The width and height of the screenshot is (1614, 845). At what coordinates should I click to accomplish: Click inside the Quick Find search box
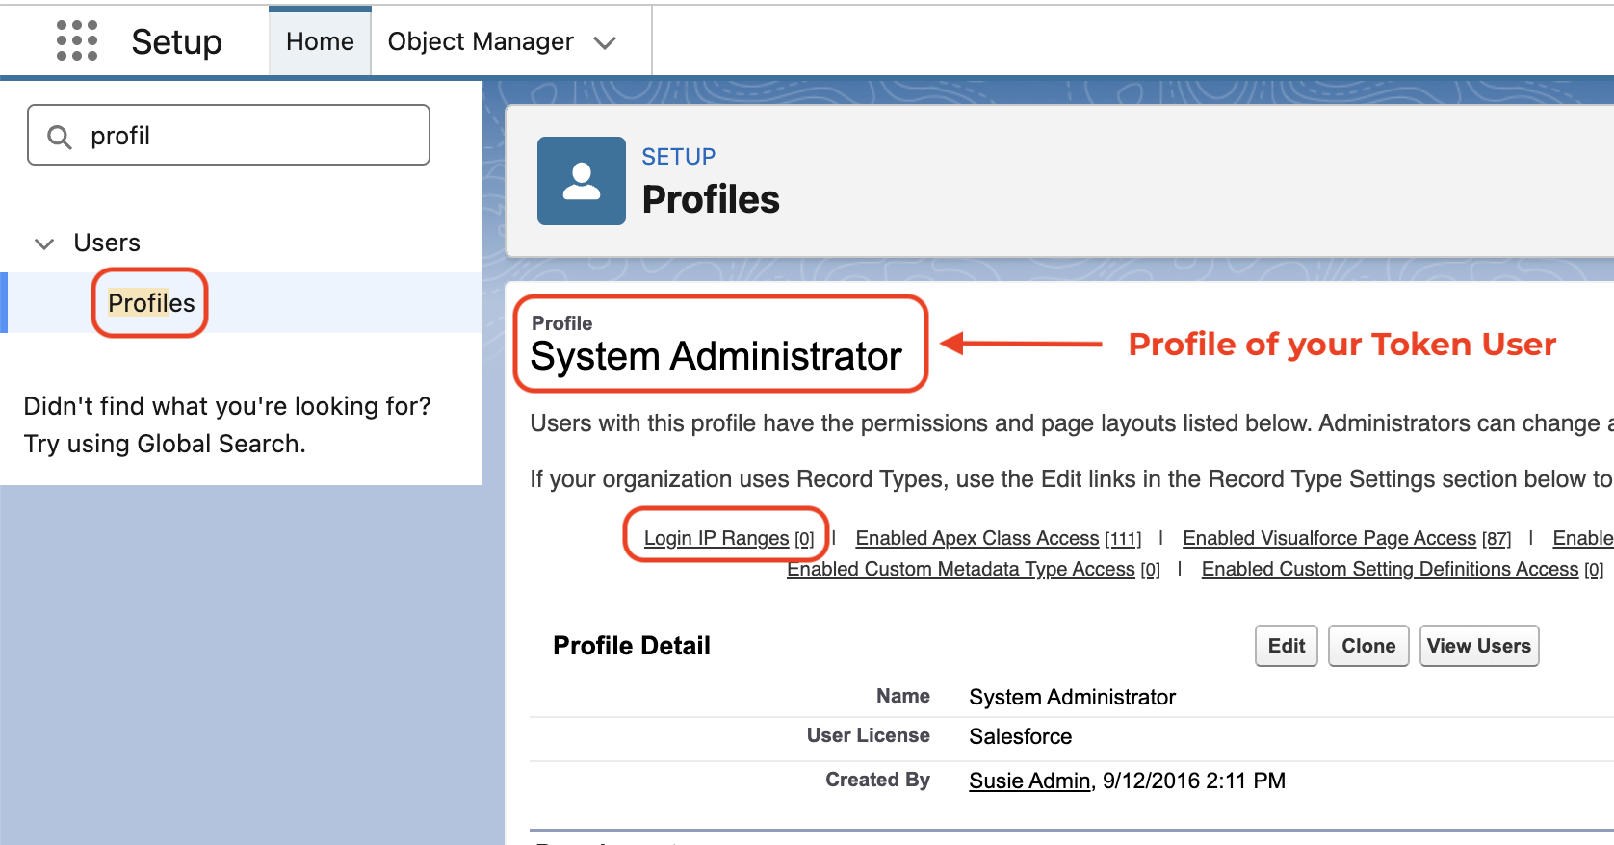[x=229, y=135]
